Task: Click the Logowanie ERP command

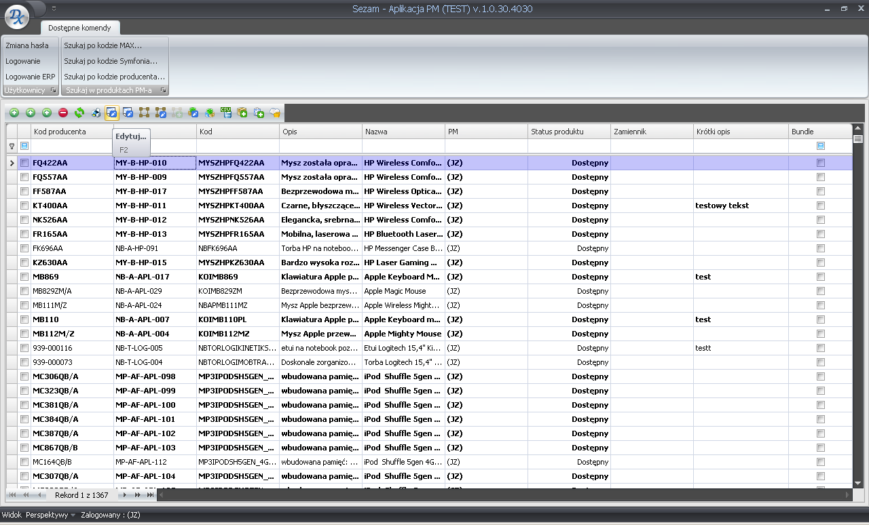Action: 30,77
